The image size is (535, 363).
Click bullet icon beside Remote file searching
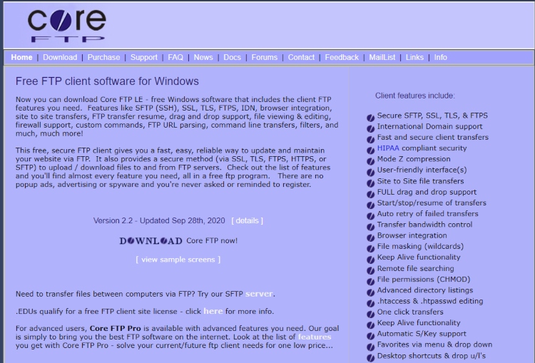point(370,271)
